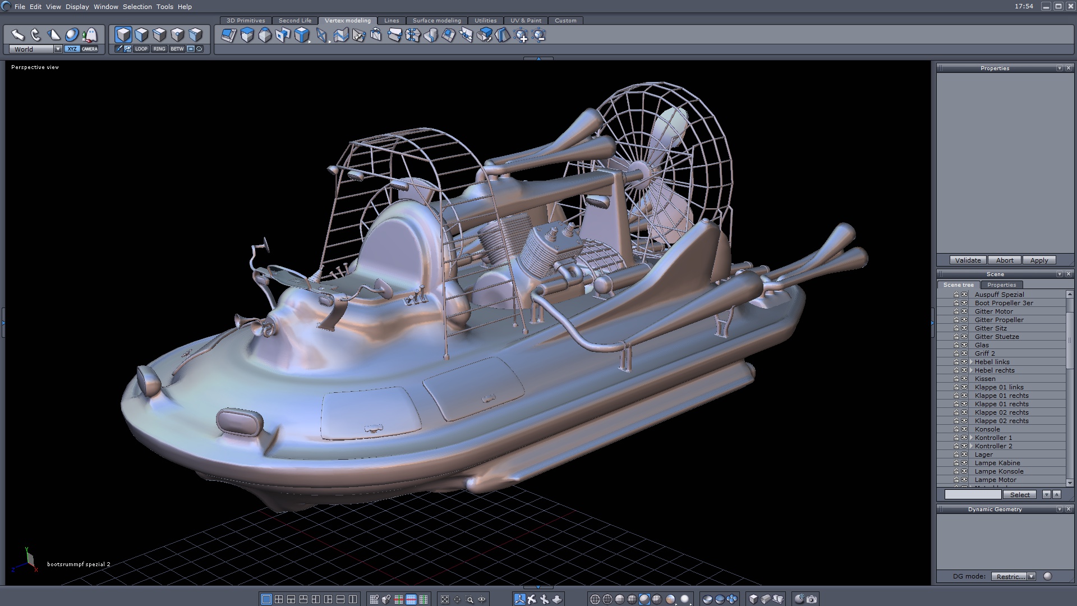Select the Rotate tool icon
1077x606 pixels.
tap(35, 35)
